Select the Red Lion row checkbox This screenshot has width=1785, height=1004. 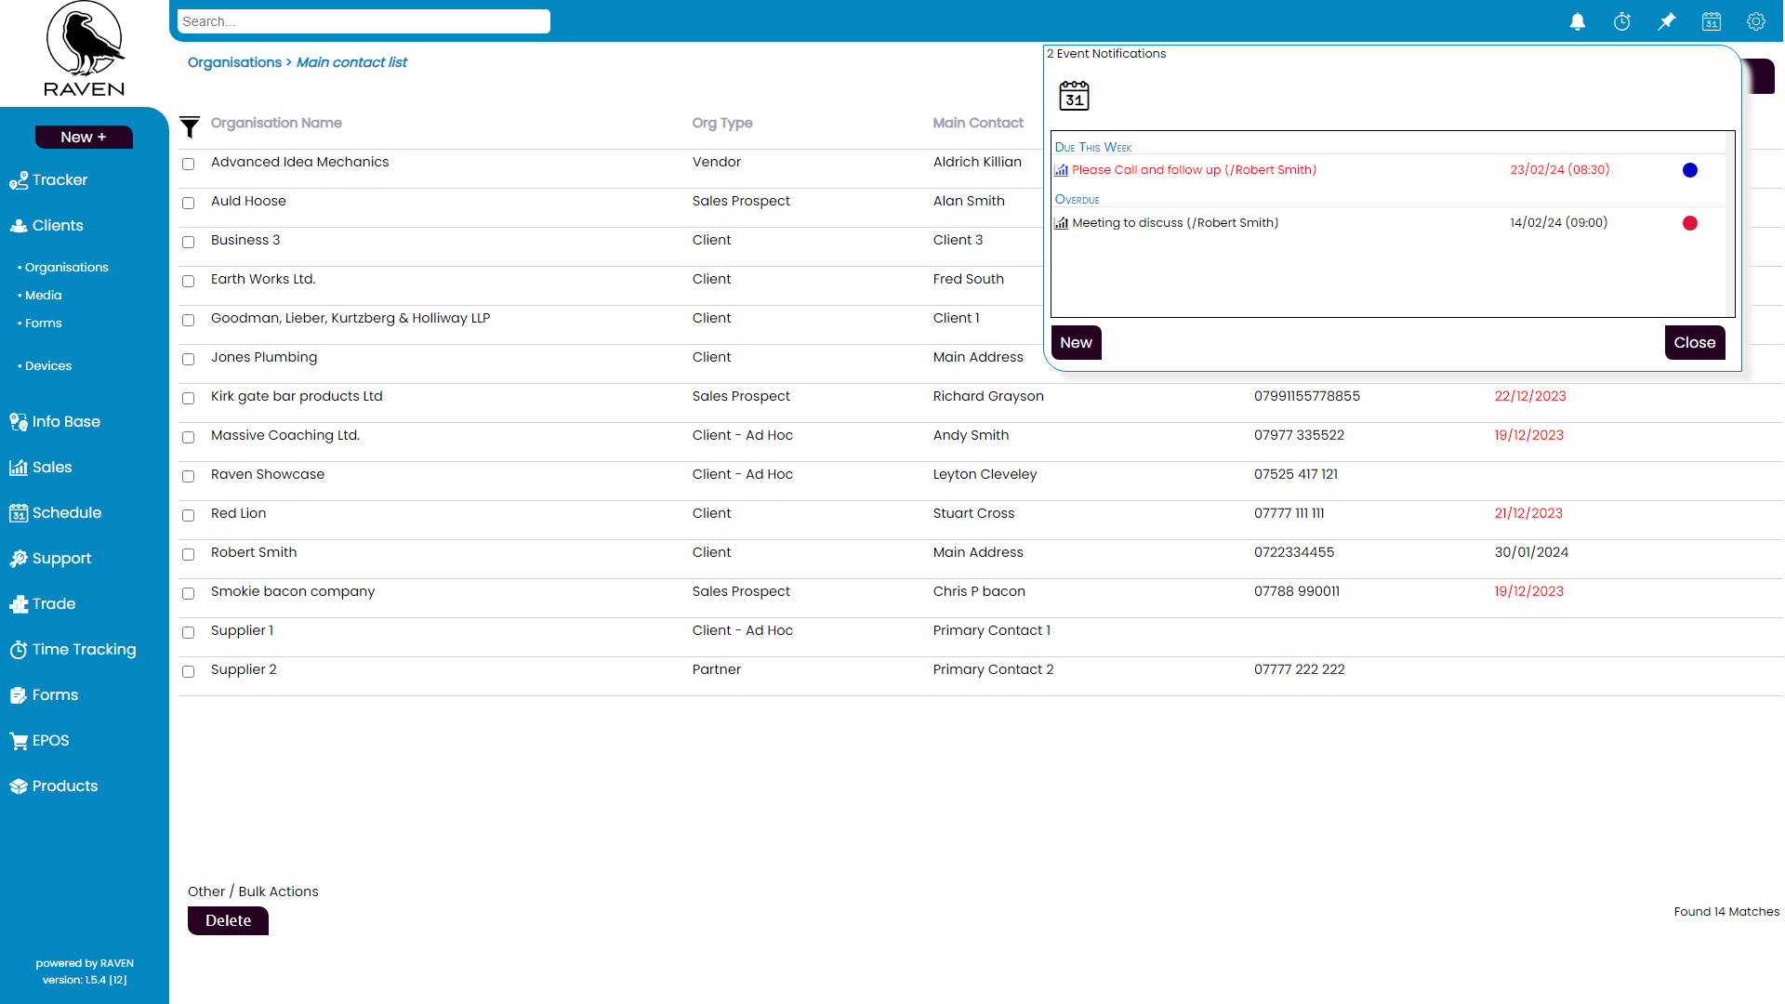189,516
